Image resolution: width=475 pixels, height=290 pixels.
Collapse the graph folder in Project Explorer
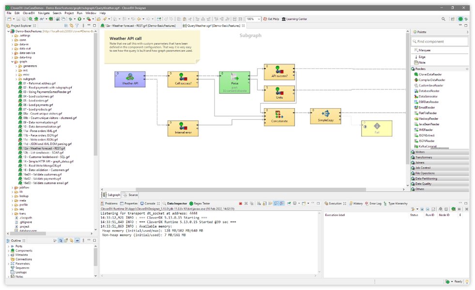(x=12, y=62)
